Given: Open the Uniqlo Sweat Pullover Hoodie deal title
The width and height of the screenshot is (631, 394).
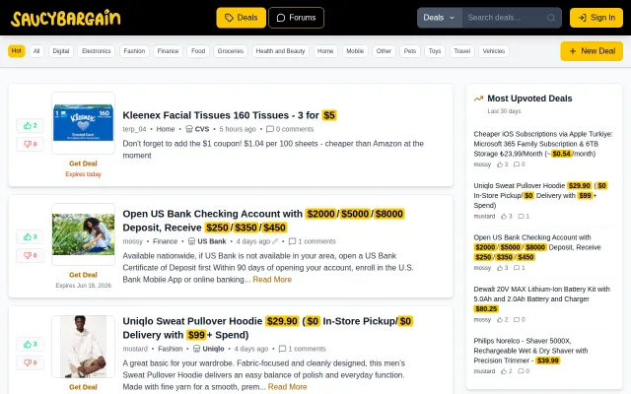Looking at the screenshot, I should click(x=267, y=328).
